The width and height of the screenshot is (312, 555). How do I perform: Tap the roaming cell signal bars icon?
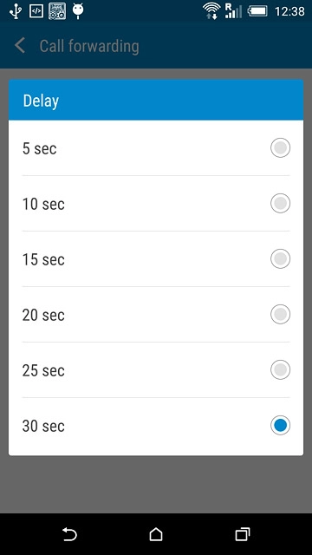click(233, 11)
